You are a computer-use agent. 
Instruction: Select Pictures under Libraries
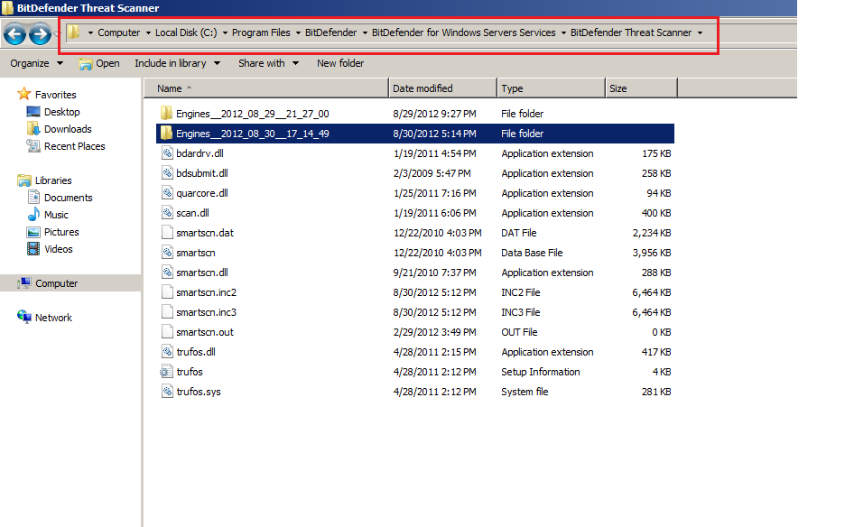tap(61, 232)
